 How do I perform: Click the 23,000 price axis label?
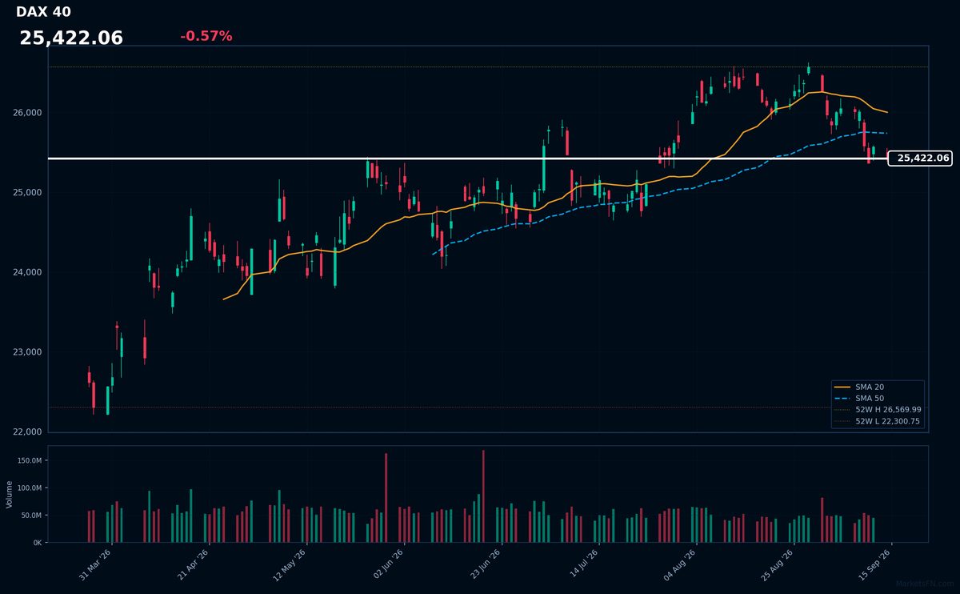point(28,352)
